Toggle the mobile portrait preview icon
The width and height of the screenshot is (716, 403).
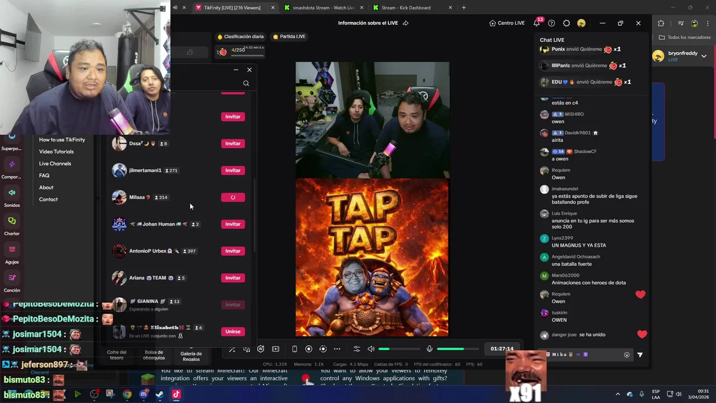pos(294,349)
